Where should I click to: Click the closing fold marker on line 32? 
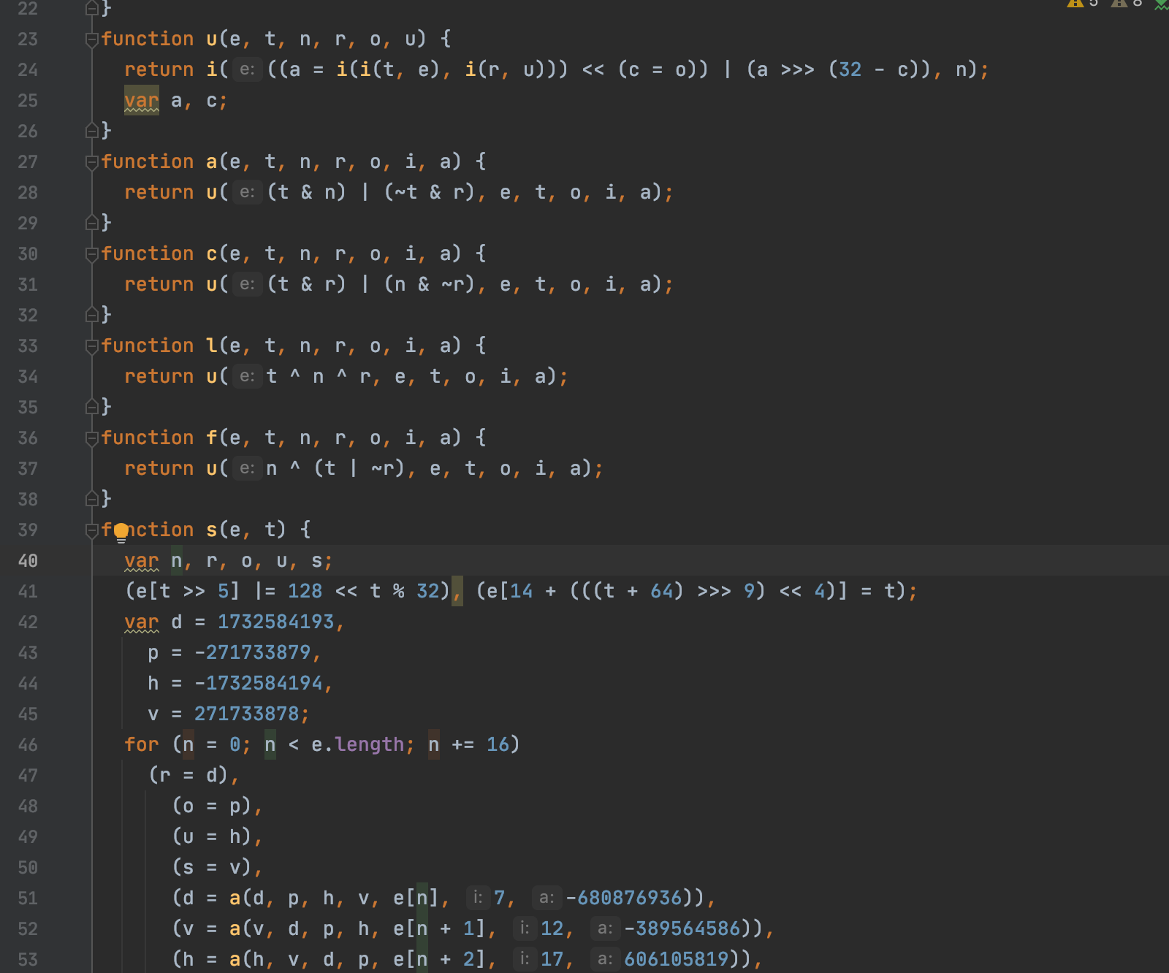[92, 314]
